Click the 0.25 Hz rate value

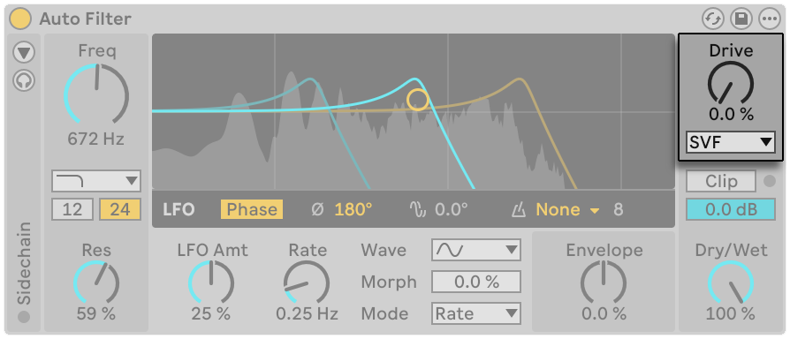point(307,314)
